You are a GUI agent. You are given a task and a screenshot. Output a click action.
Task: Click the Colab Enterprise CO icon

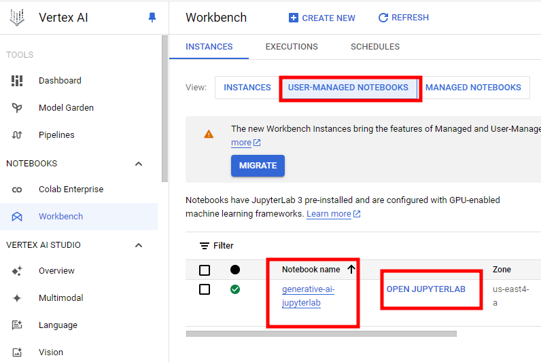(x=17, y=189)
